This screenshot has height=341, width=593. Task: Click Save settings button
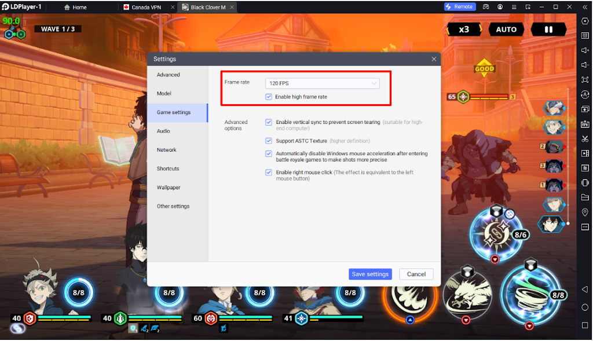(x=370, y=274)
